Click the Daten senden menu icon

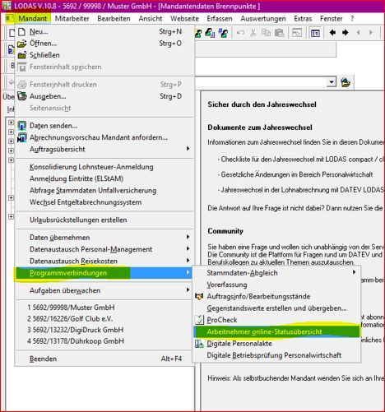[x=22, y=126]
